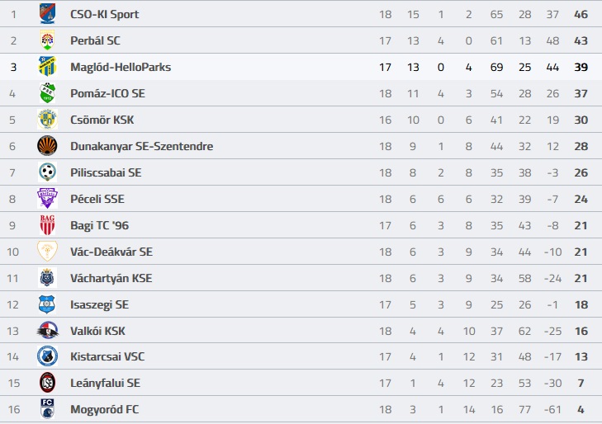Open the Perbál SC club logo
The width and height of the screenshot is (602, 424).
pyautogui.click(x=47, y=40)
